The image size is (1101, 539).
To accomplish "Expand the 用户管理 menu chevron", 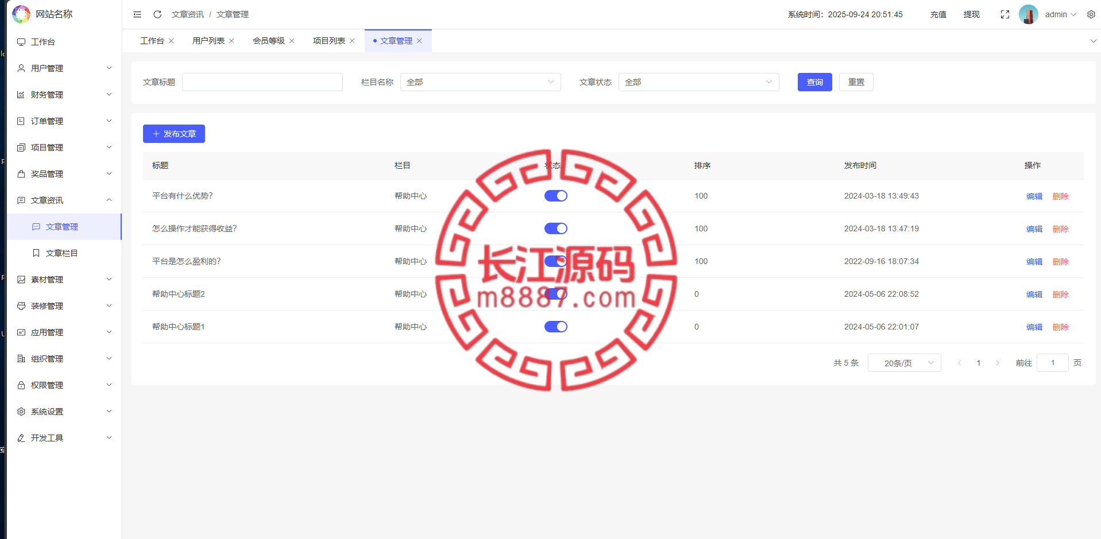I will 109,68.
